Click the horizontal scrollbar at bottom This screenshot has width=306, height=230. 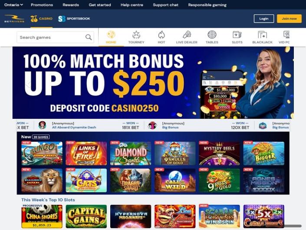[x=293, y=226]
